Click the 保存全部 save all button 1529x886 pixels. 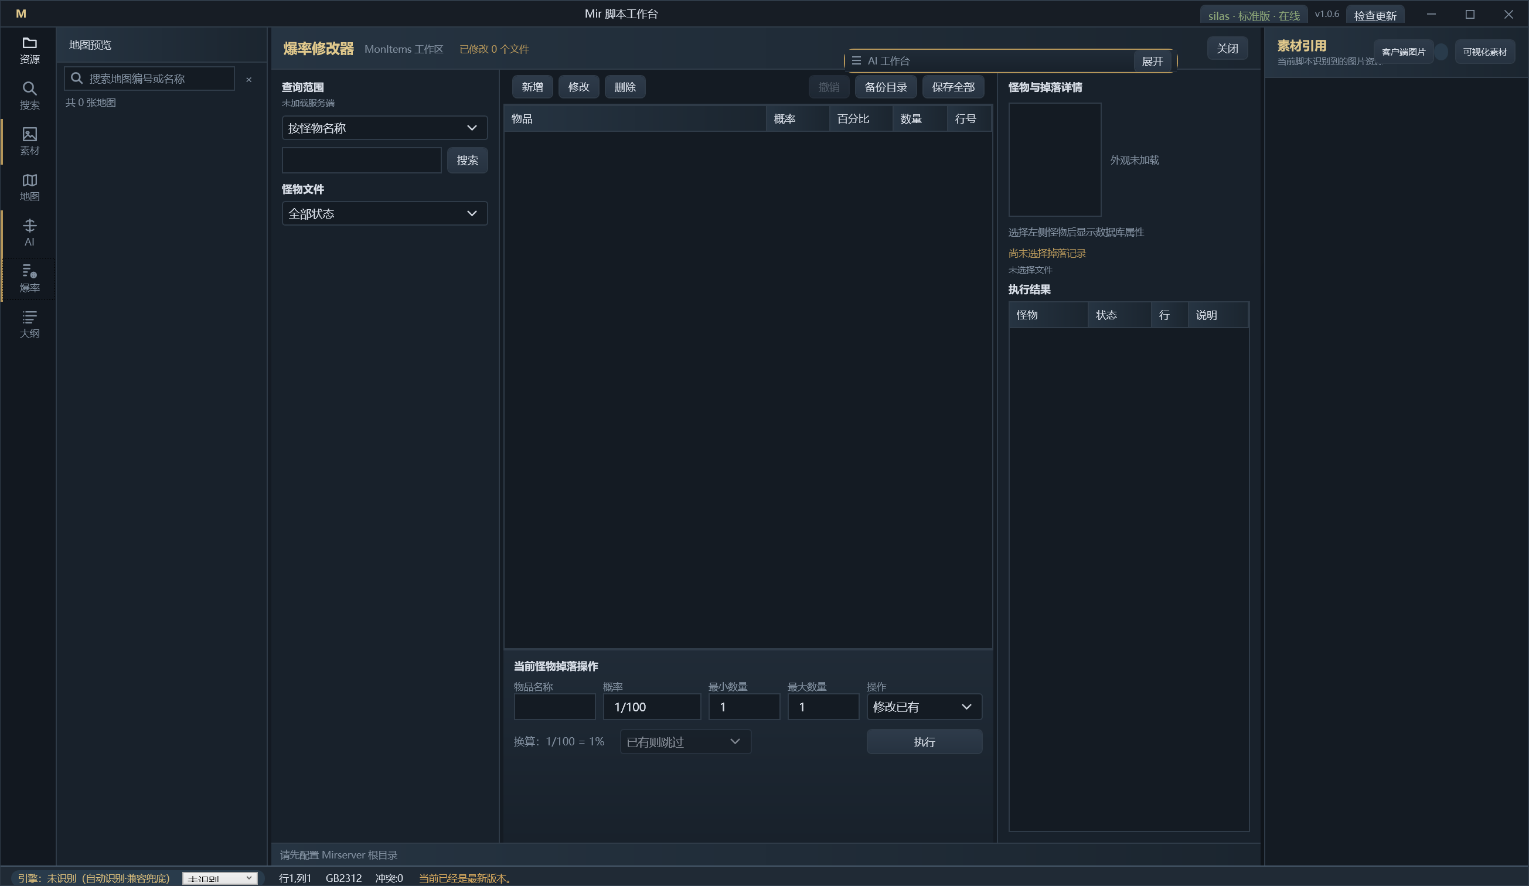pyautogui.click(x=952, y=87)
